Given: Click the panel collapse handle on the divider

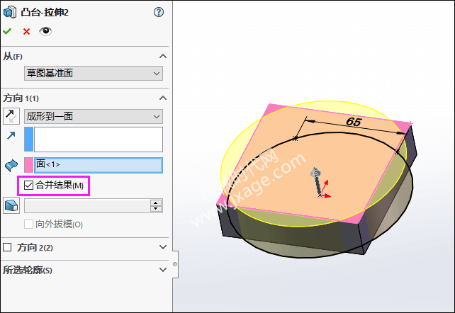Looking at the screenshot, I should click(x=175, y=264).
